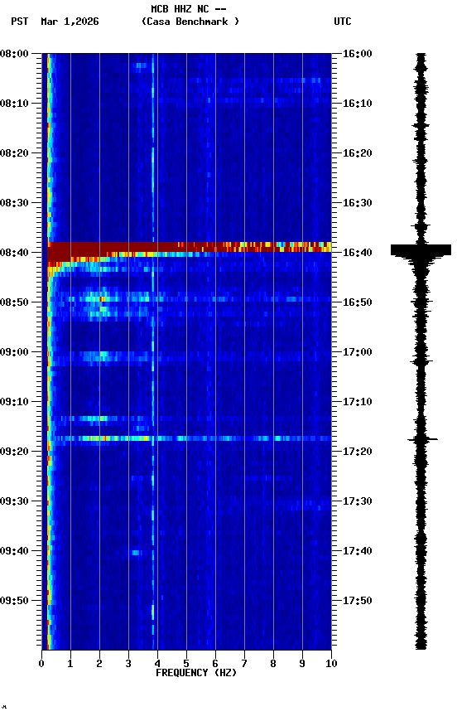Click the 08:00 PST time label
The width and height of the screenshot is (457, 716).
14,54
